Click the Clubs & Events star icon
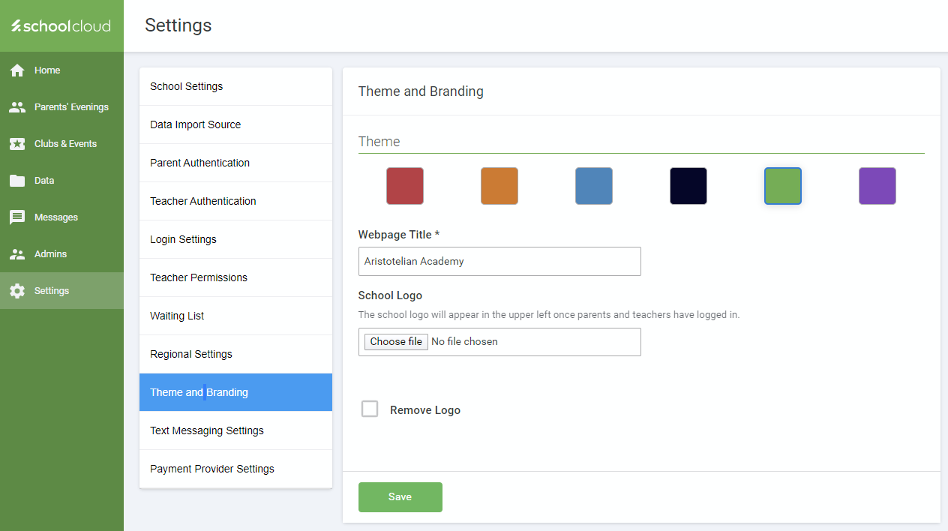The height and width of the screenshot is (531, 948). pyautogui.click(x=17, y=144)
